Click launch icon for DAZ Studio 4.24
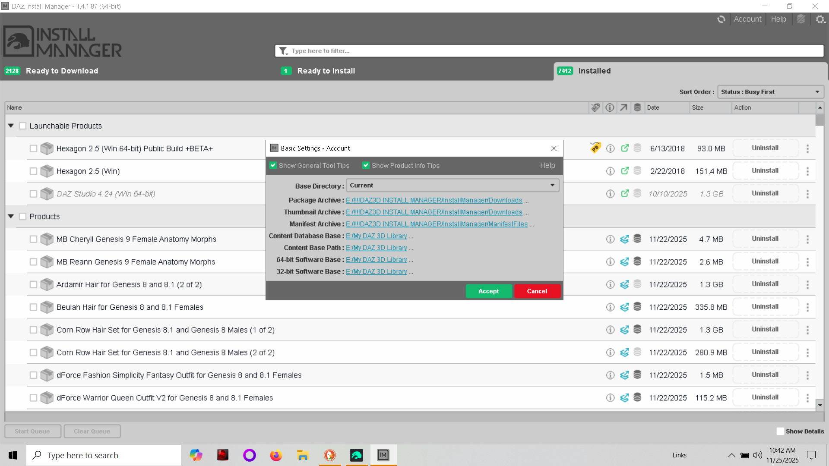The width and height of the screenshot is (829, 466). coord(625,194)
